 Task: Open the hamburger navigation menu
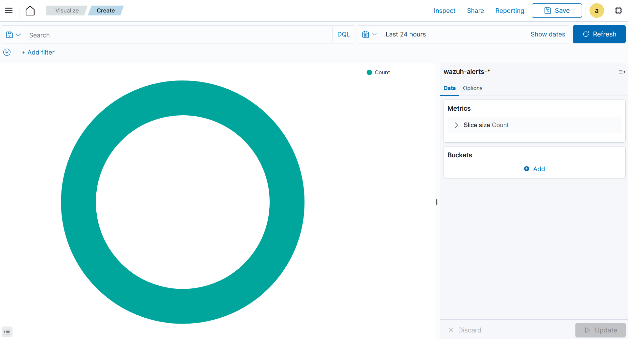[9, 11]
